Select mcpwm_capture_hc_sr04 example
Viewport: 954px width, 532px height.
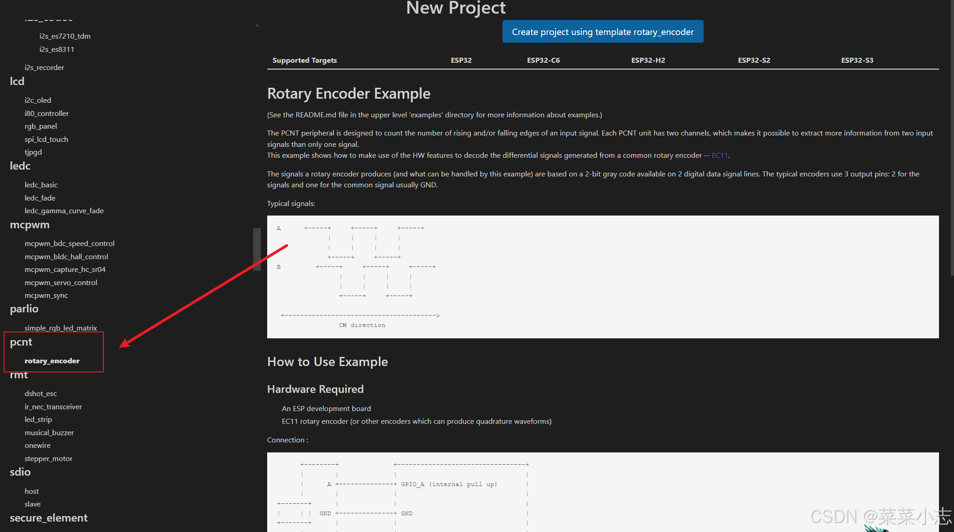[x=65, y=269]
